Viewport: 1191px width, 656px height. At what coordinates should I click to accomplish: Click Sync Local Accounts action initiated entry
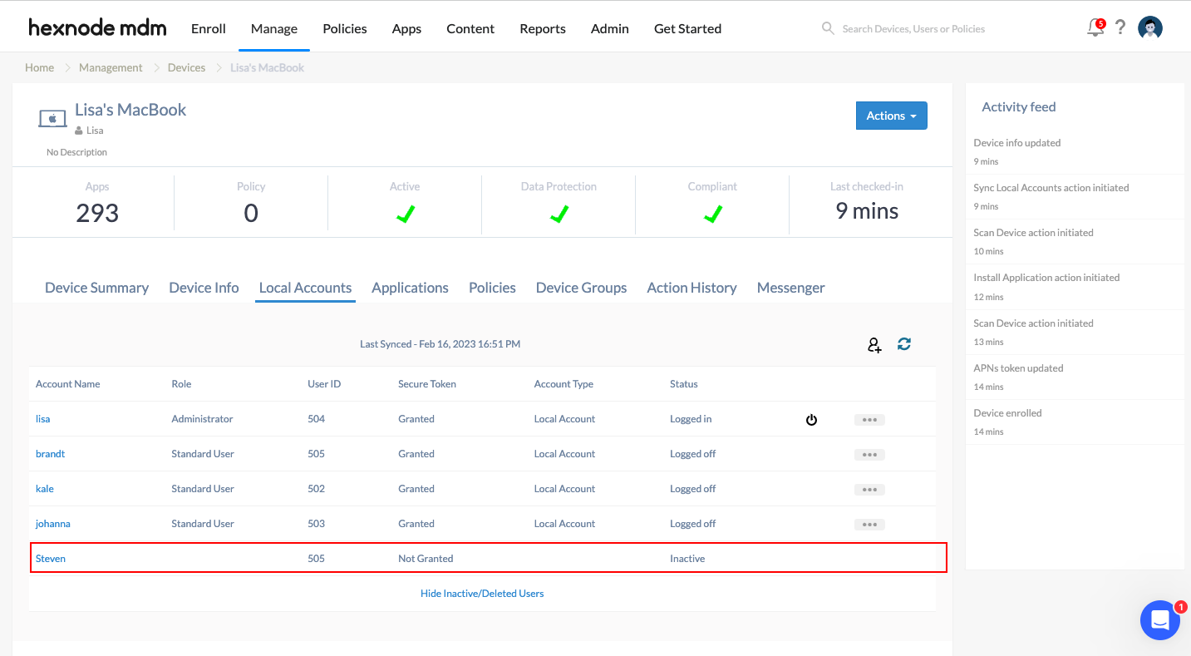(1051, 188)
